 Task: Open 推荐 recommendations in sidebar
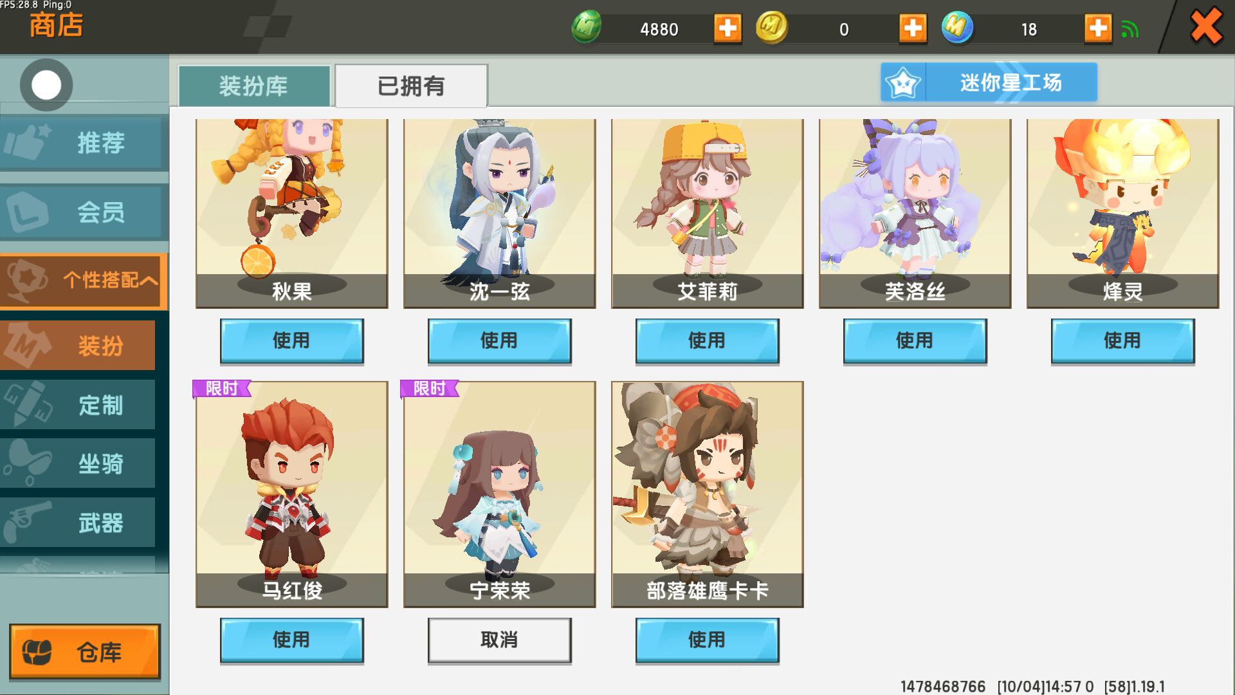click(x=84, y=143)
